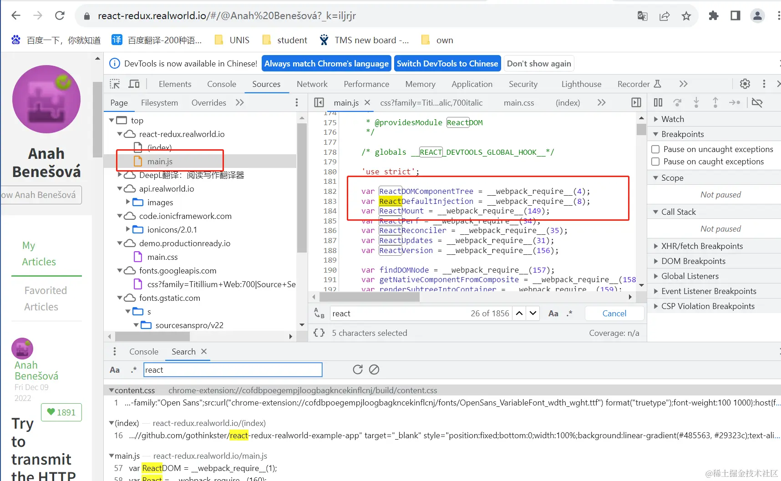Open the Performance panel
The width and height of the screenshot is (781, 481).
366,84
